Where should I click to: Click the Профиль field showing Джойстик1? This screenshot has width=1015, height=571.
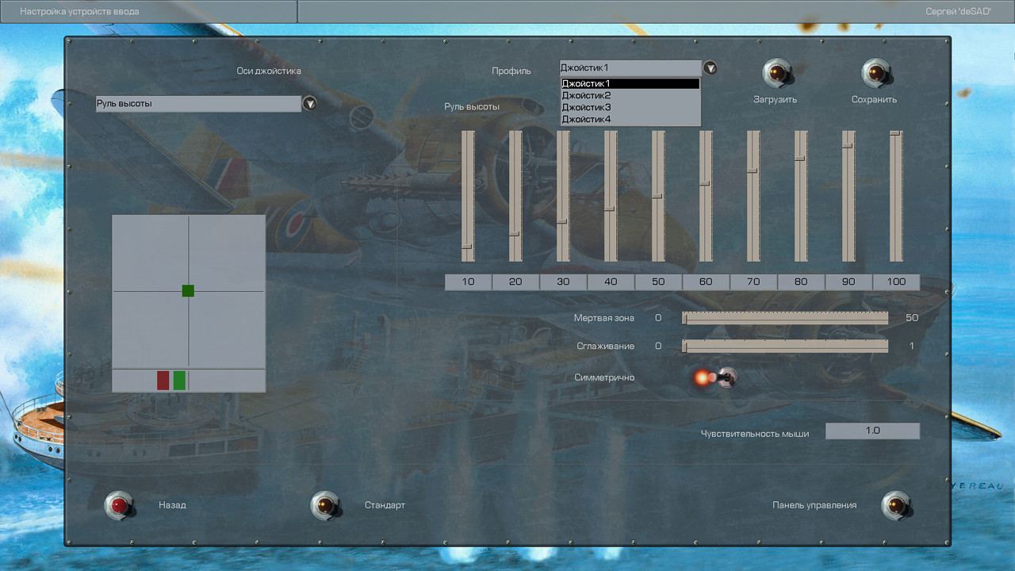point(630,68)
